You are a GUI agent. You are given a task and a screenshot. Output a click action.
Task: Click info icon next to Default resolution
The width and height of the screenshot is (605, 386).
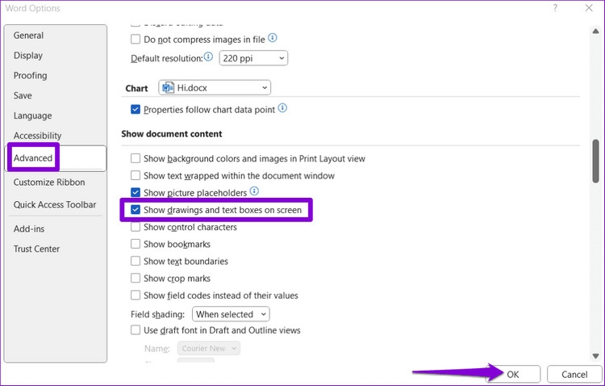pos(208,57)
